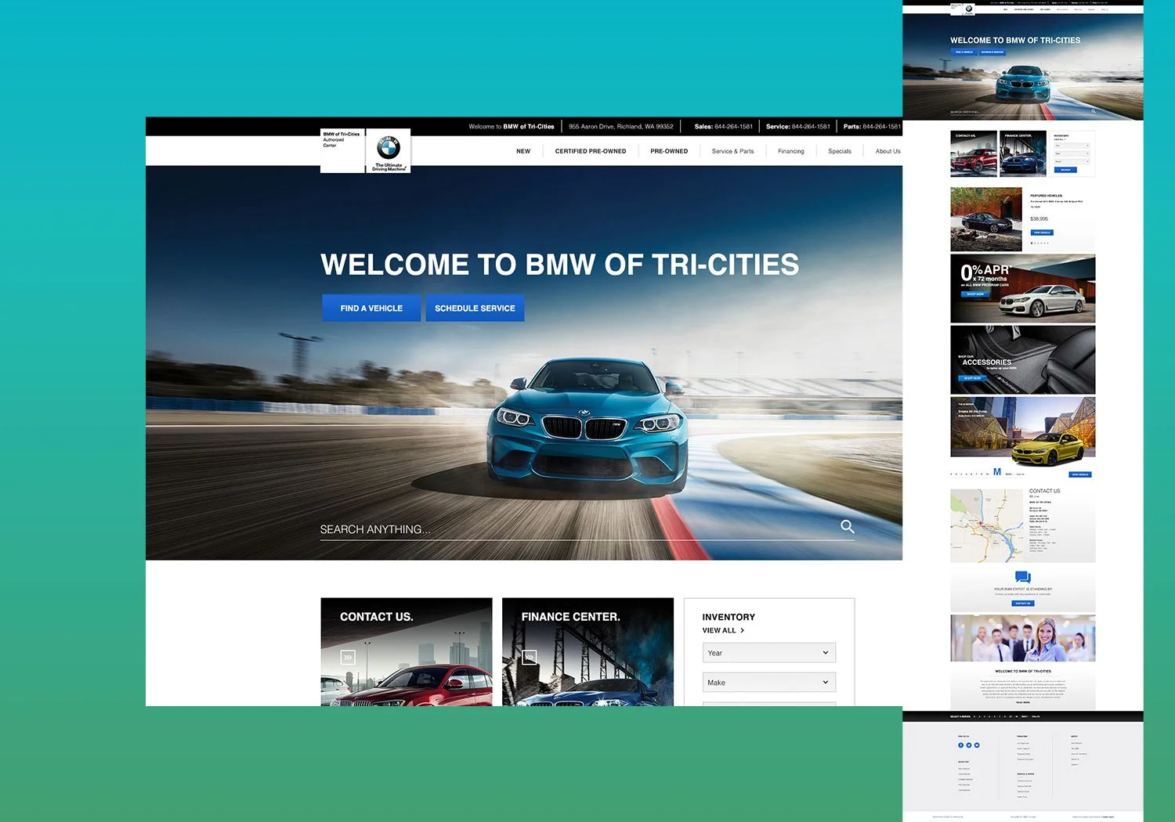Click the $38,995 featured vehicle price
Viewport: 1175px width, 822px height.
point(1039,219)
